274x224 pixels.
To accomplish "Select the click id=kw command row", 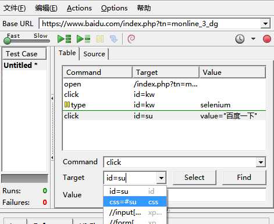I will [164, 95].
